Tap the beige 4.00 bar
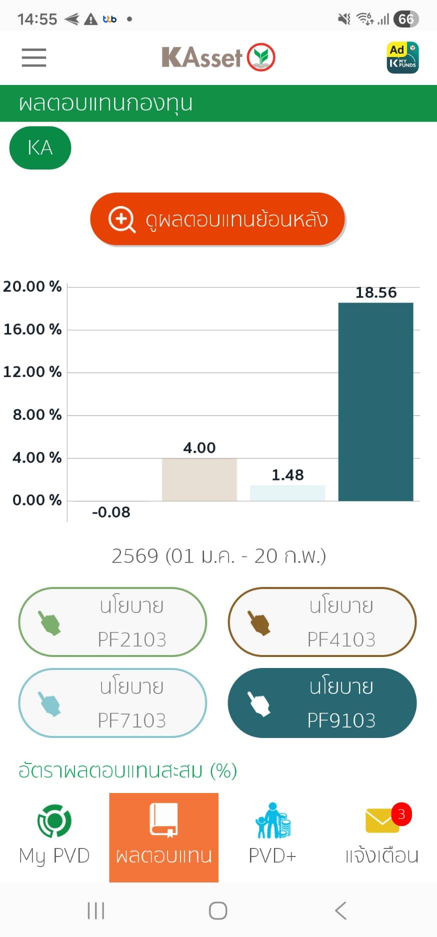This screenshot has width=437, height=937. tap(199, 479)
